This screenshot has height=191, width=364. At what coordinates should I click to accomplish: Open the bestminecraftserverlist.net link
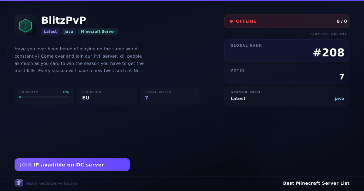point(51,183)
